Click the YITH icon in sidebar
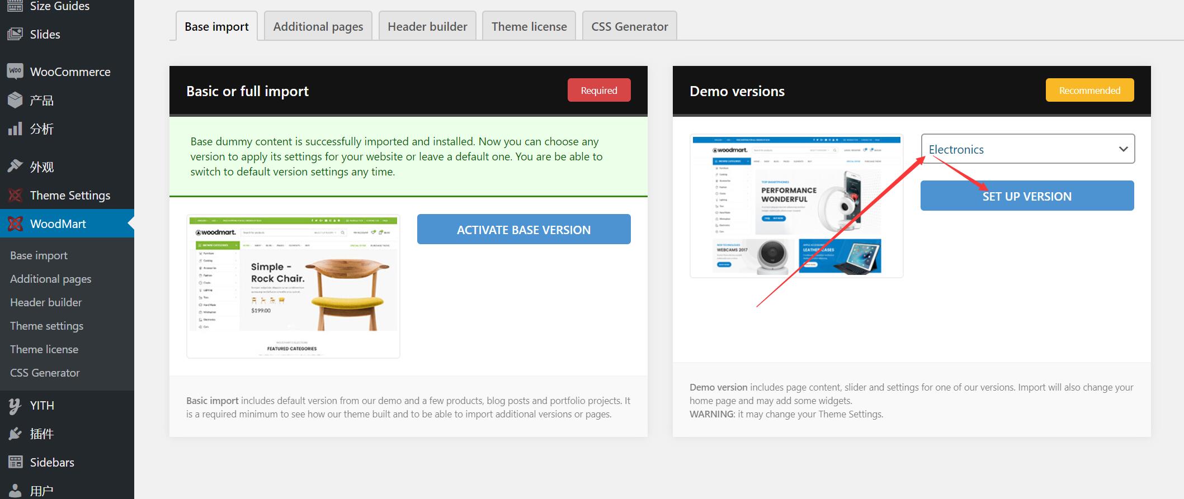 15,406
